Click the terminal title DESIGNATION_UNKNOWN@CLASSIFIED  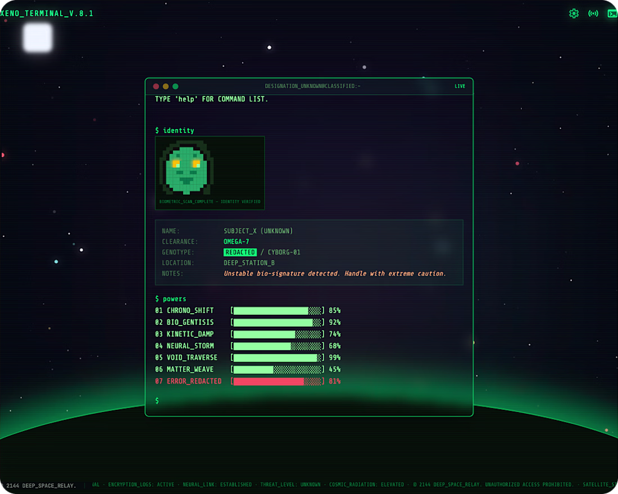pos(312,86)
